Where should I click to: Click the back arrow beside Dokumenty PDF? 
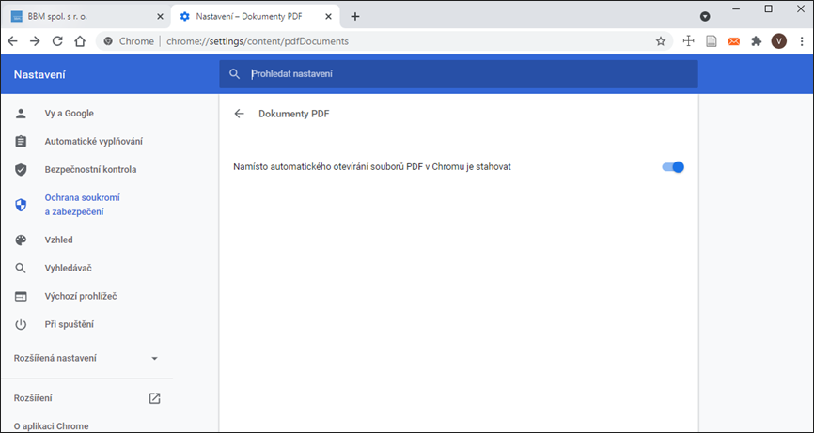pyautogui.click(x=239, y=114)
